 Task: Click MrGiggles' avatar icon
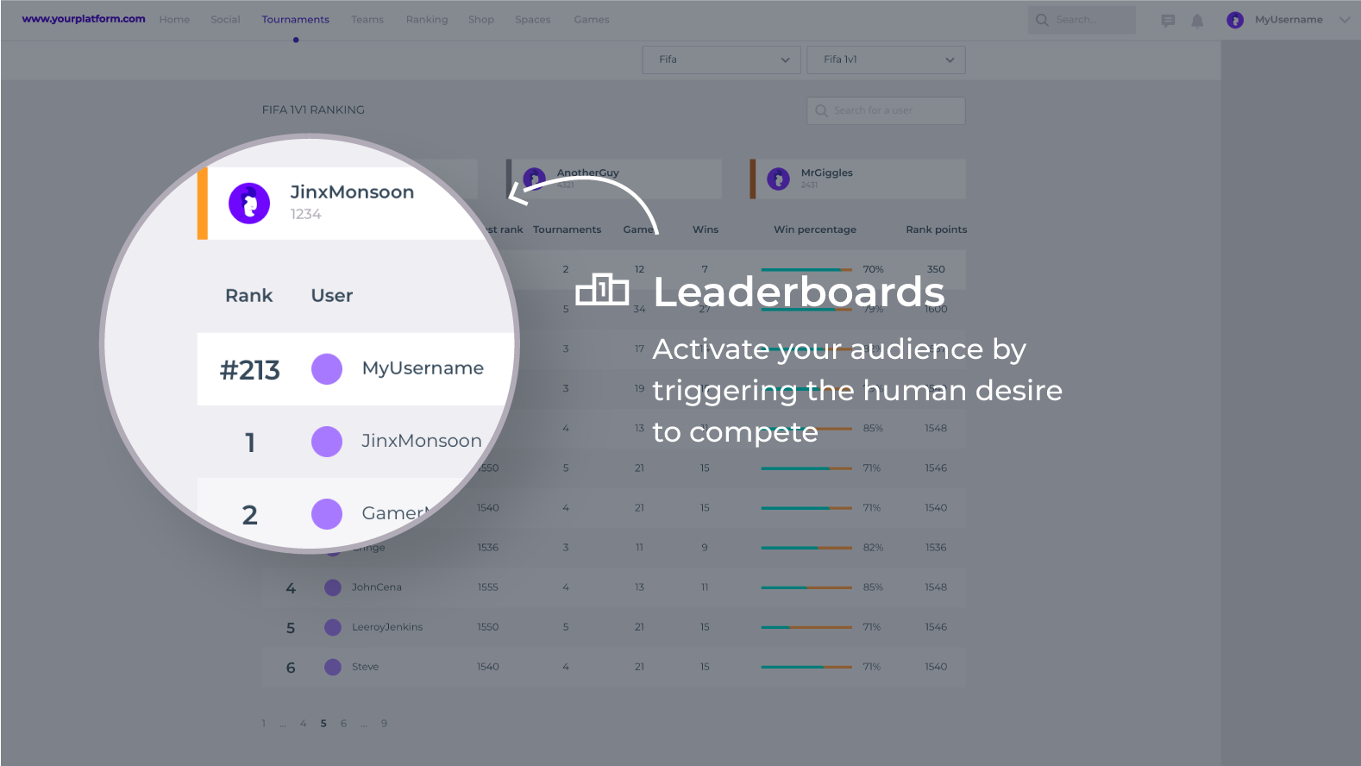tap(778, 179)
